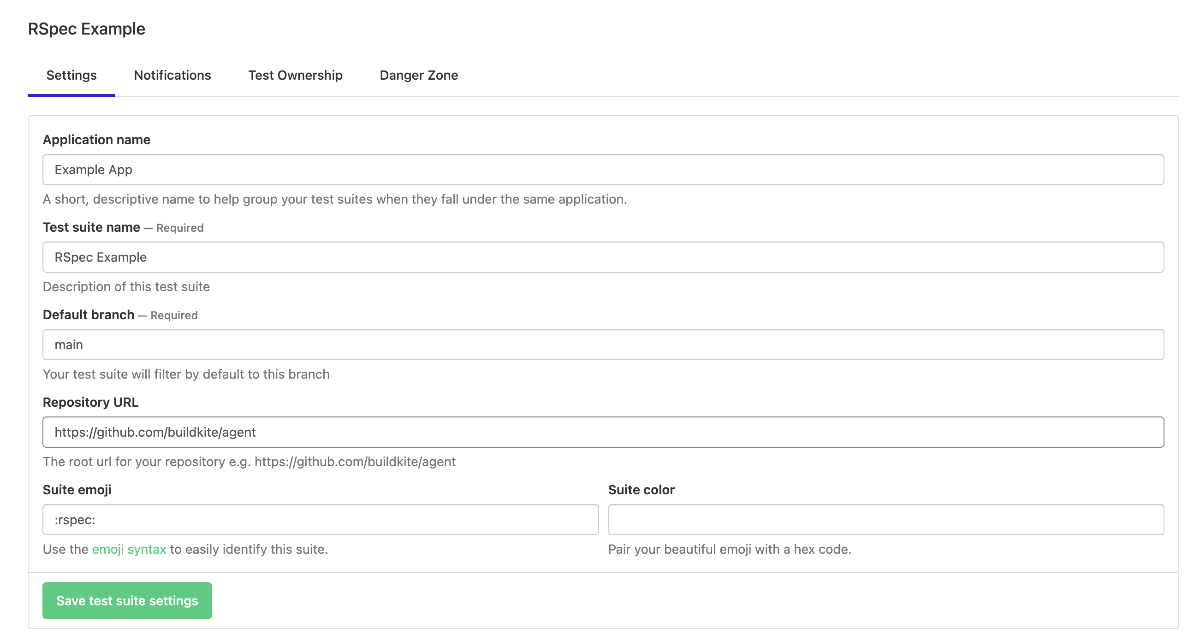The height and width of the screenshot is (644, 1200).
Task: Click the RSpec Example page heading
Action: 87,29
